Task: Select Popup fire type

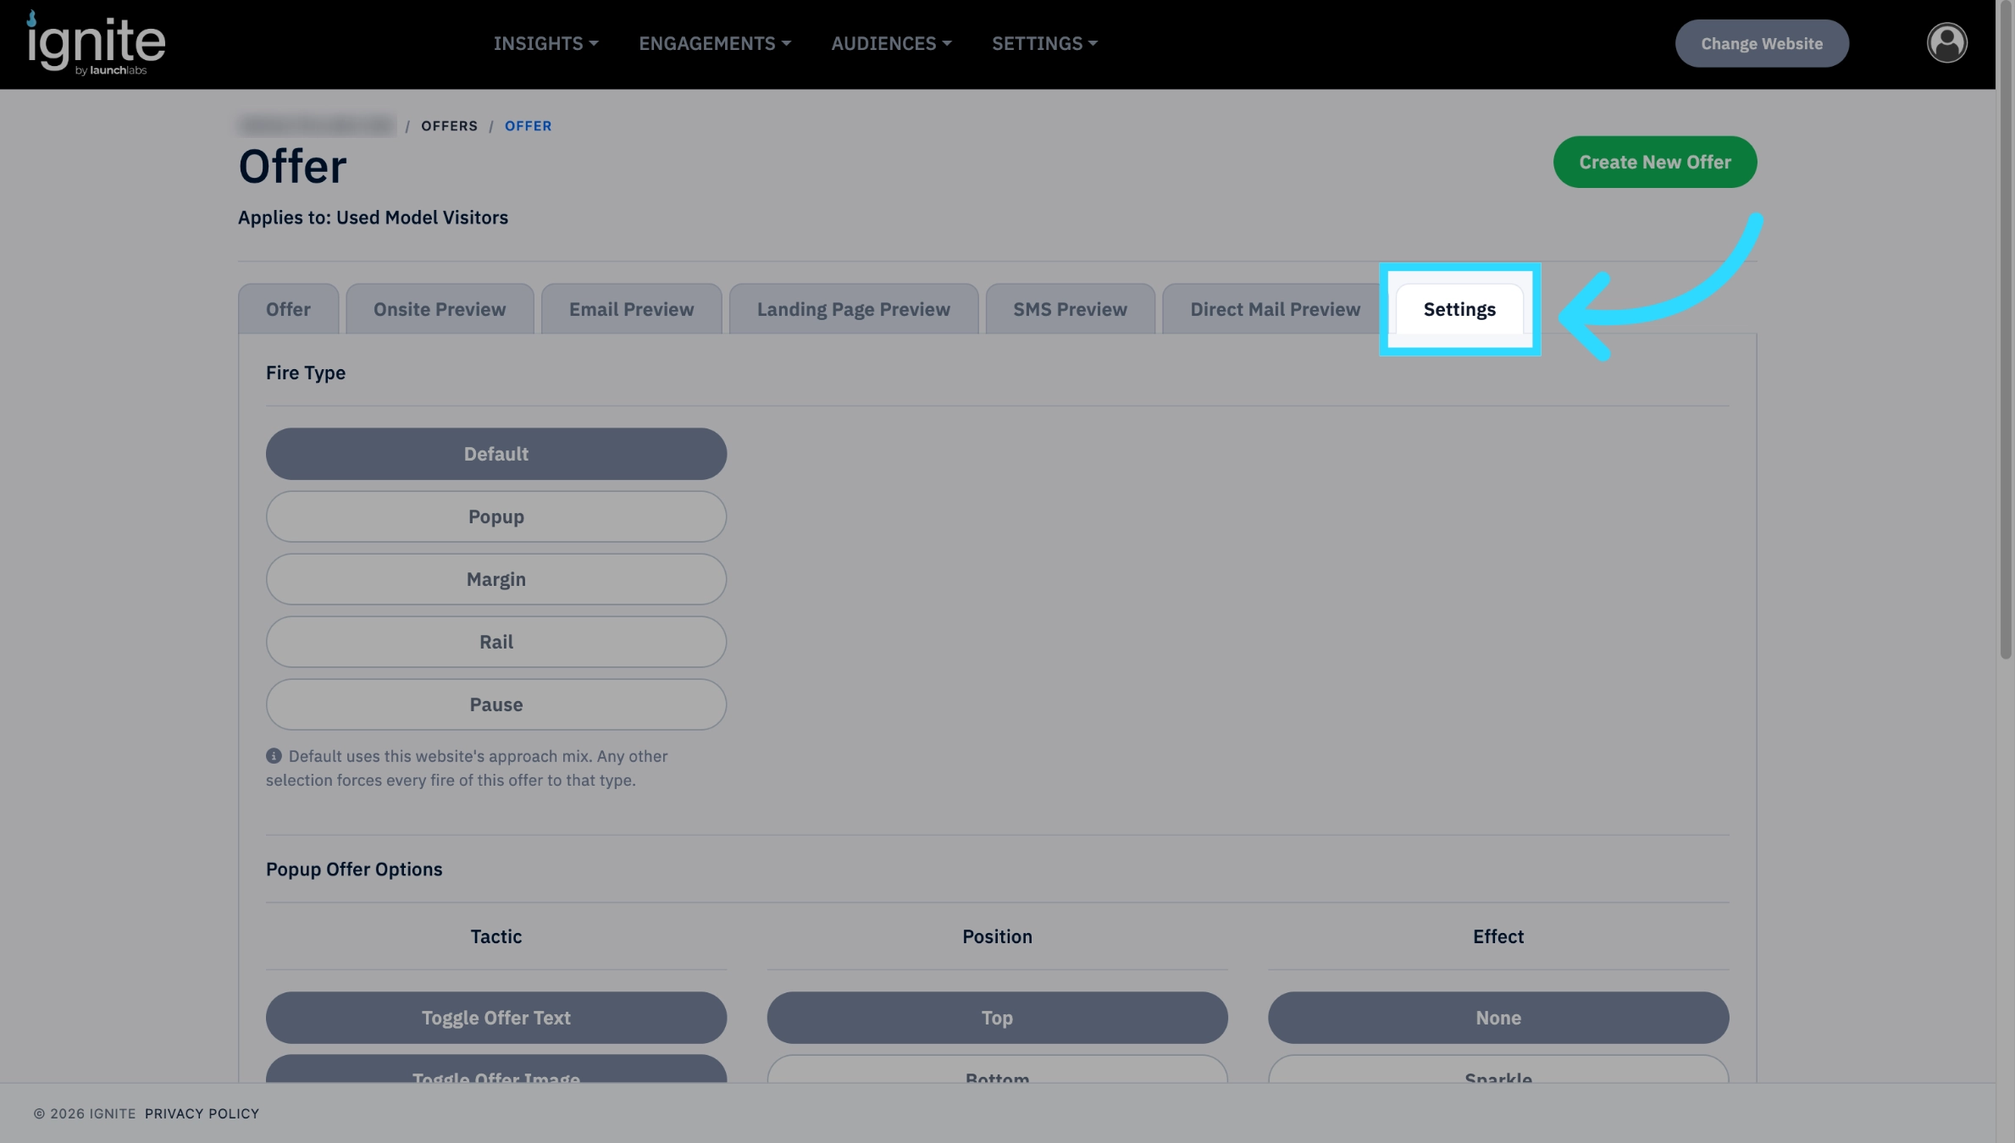Action: [x=496, y=516]
